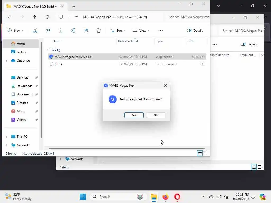Viewport: 271px width, 203px height.
Task: Open ellipsis menu in the back Explorer window
Action: tap(214, 44)
